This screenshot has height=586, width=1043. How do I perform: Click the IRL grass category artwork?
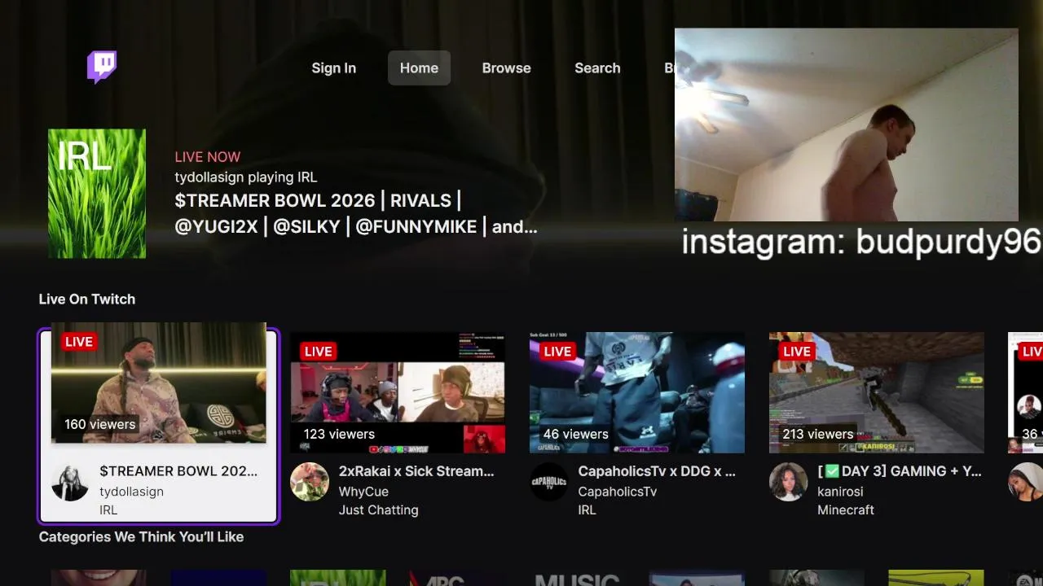coord(97,194)
